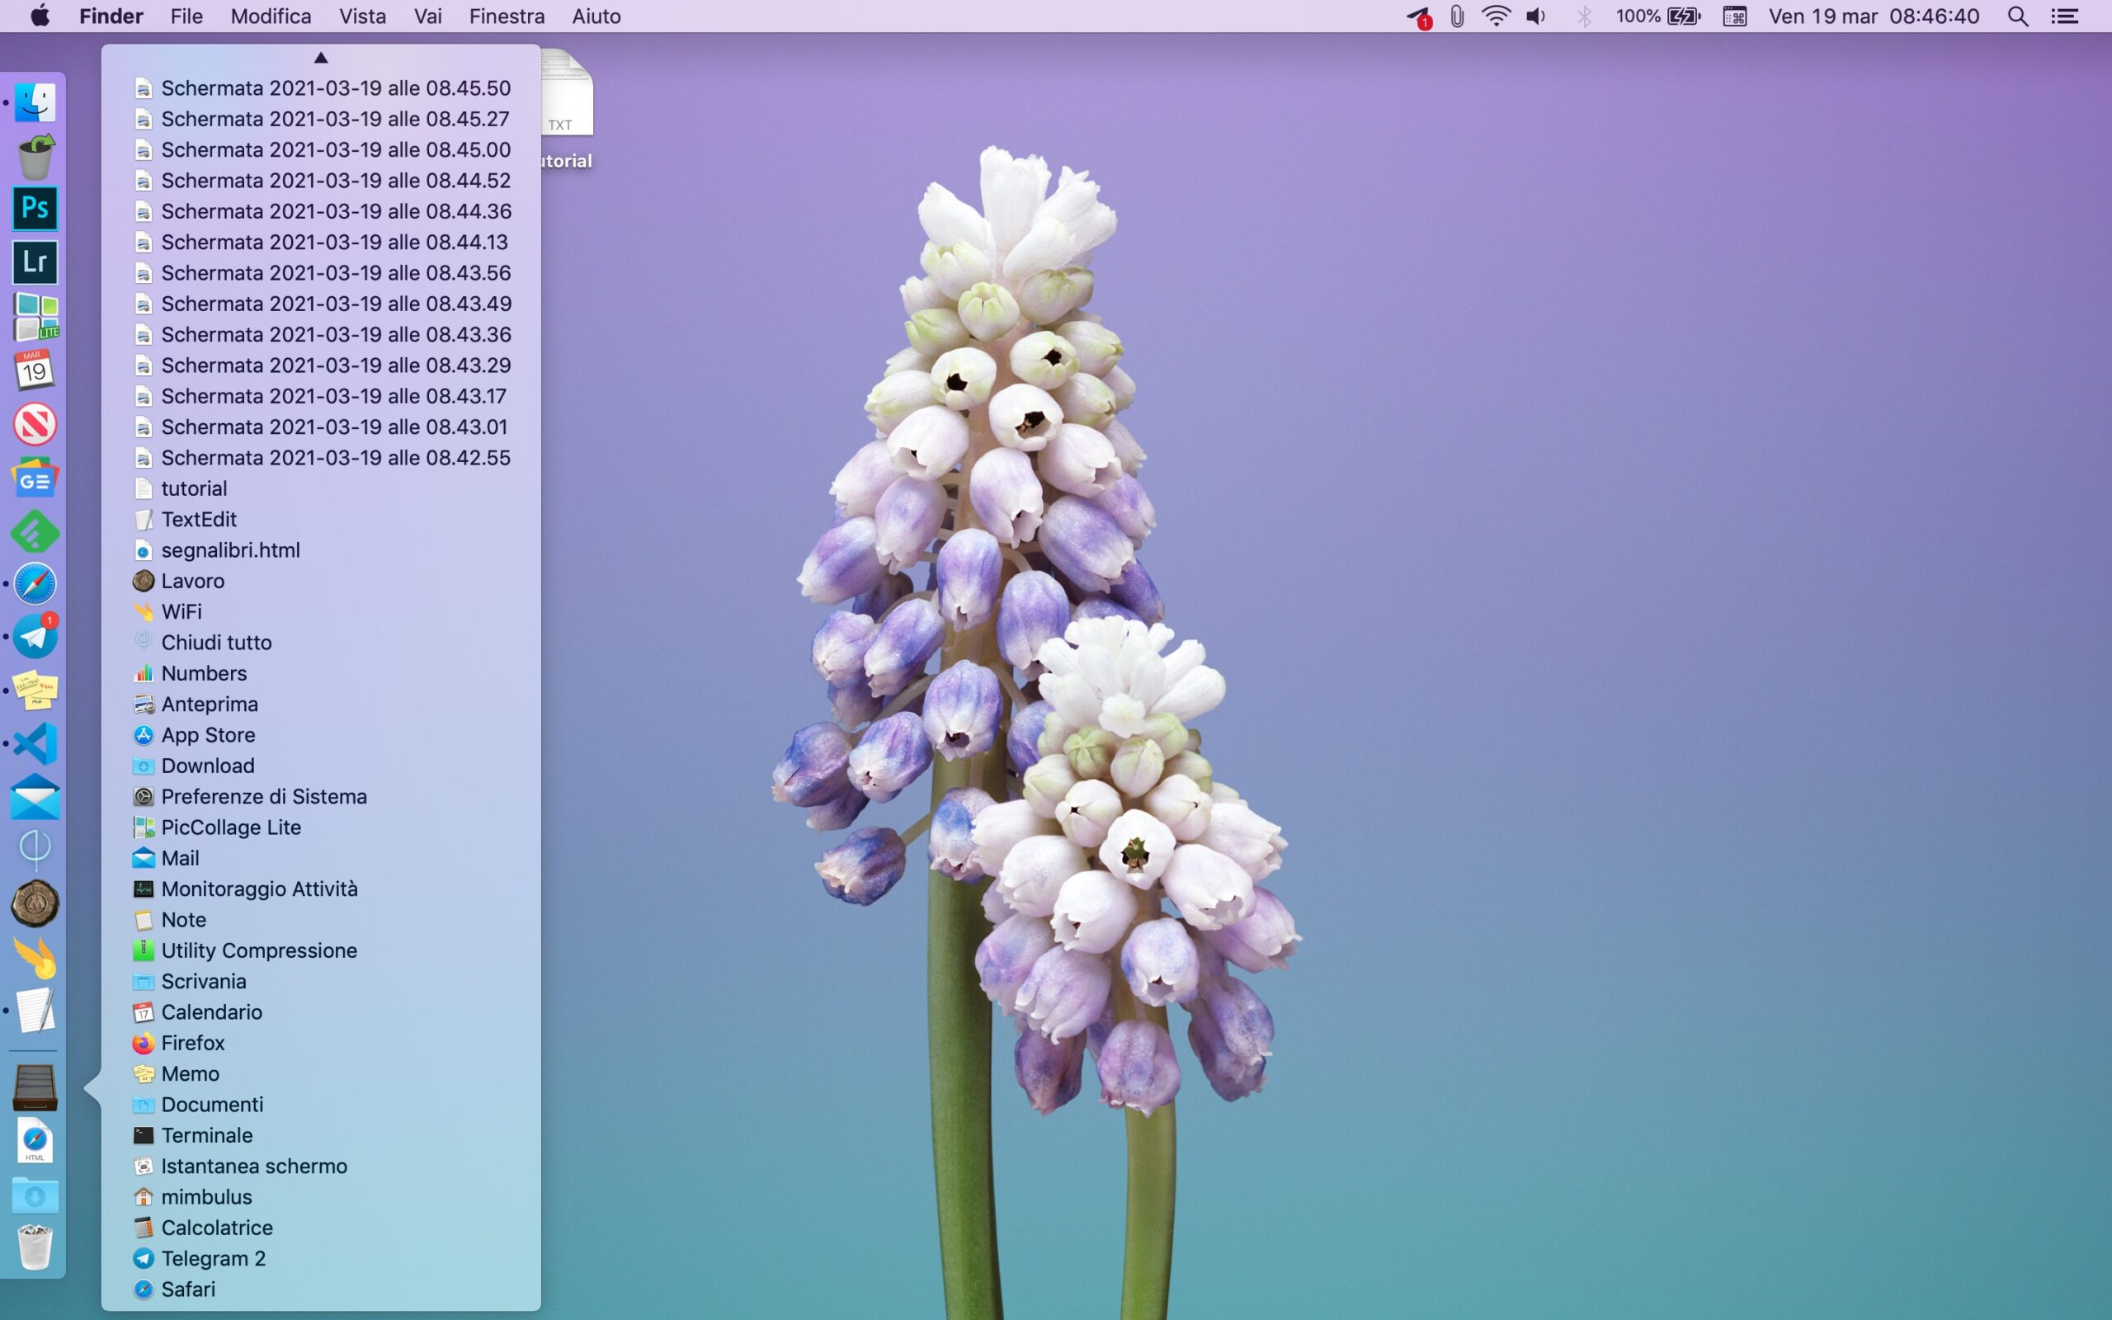Open Schermata 2021-03-19 alle 08.45.50
Screen dimensions: 2112x1320
pos(335,88)
